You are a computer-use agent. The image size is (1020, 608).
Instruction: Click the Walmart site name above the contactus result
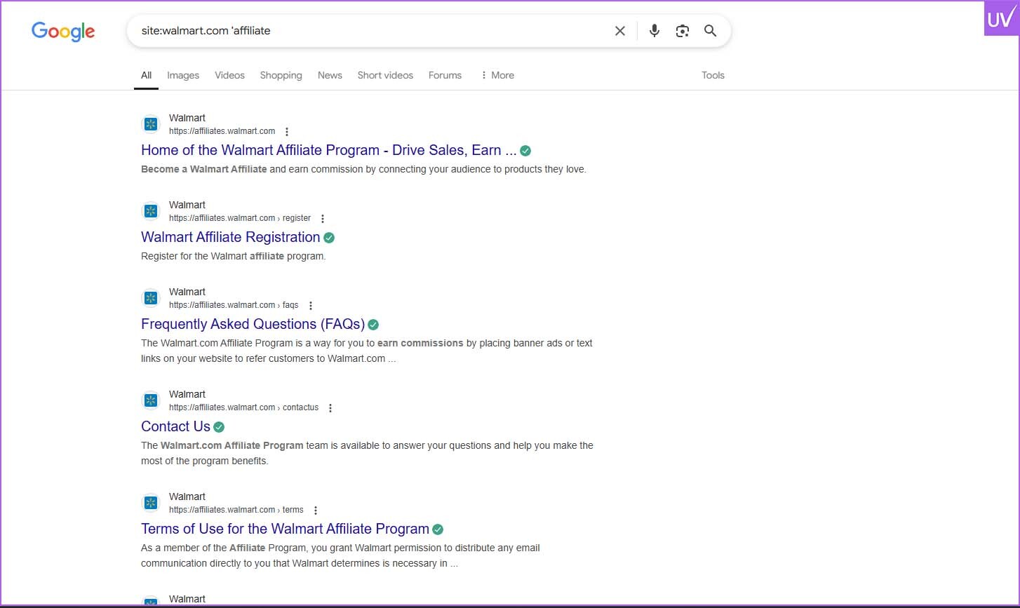pyautogui.click(x=187, y=394)
